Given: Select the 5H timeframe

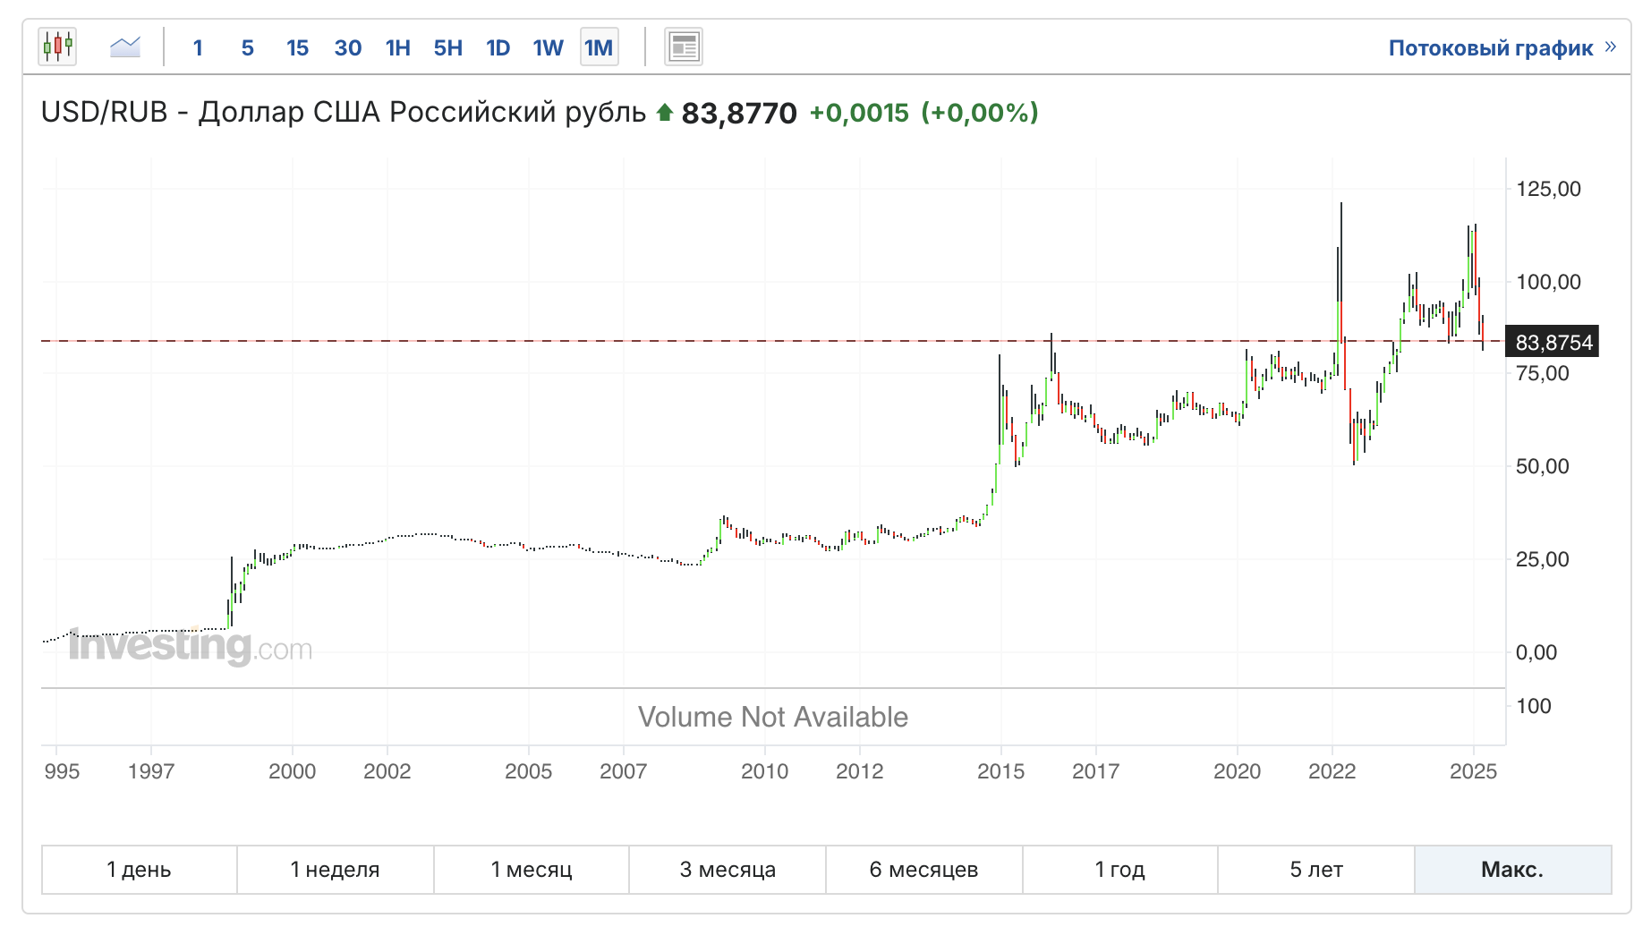Looking at the screenshot, I should tap(448, 47).
